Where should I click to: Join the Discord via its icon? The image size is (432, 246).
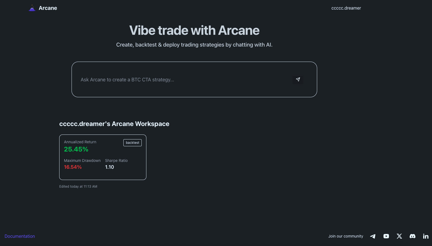pyautogui.click(x=413, y=236)
